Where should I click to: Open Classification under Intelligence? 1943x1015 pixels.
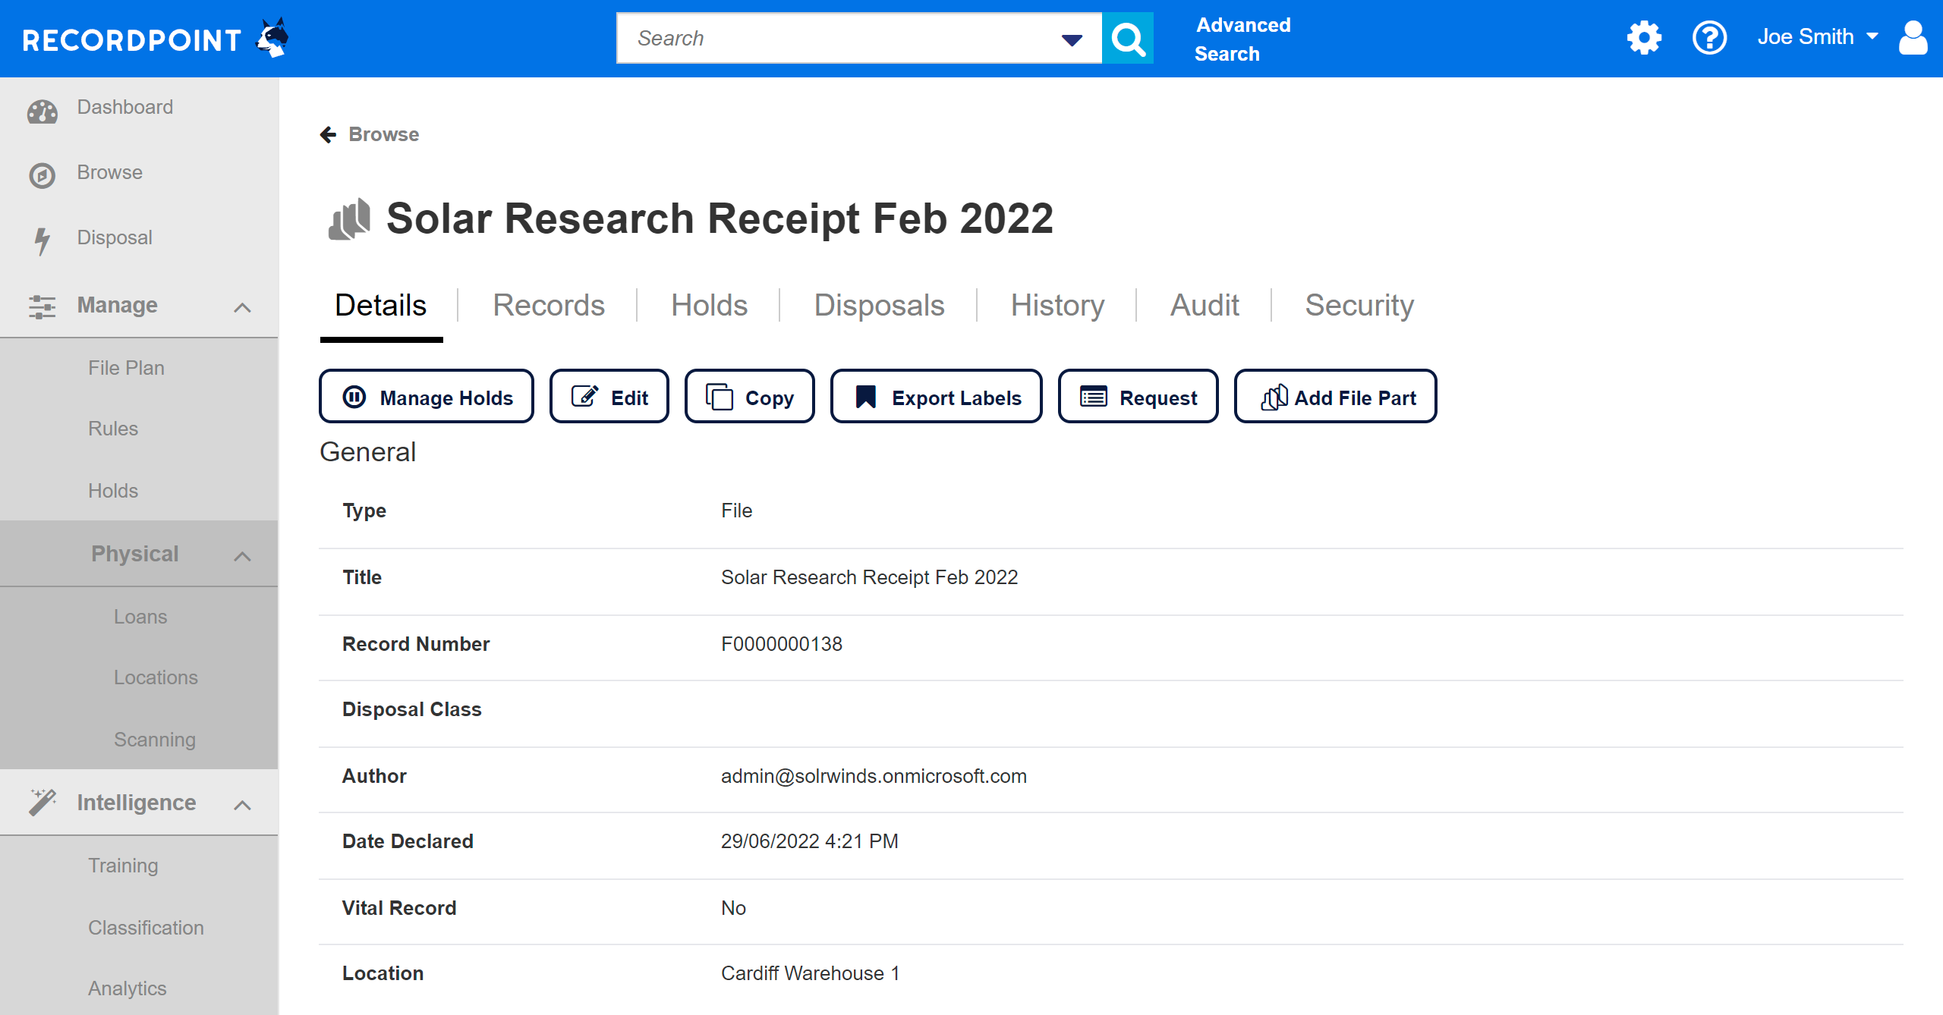tap(146, 928)
